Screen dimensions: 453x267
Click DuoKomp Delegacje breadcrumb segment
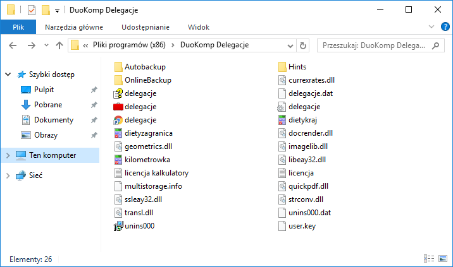tap(214, 45)
